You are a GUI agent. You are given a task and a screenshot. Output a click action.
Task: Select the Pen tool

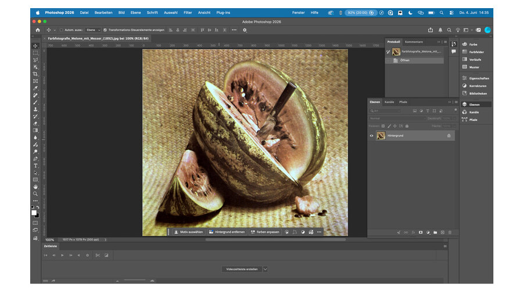click(x=35, y=159)
